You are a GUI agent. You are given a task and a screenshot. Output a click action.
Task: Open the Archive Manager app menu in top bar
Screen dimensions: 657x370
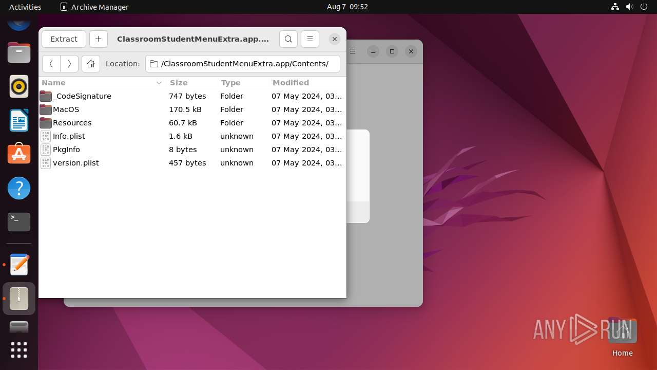94,7
